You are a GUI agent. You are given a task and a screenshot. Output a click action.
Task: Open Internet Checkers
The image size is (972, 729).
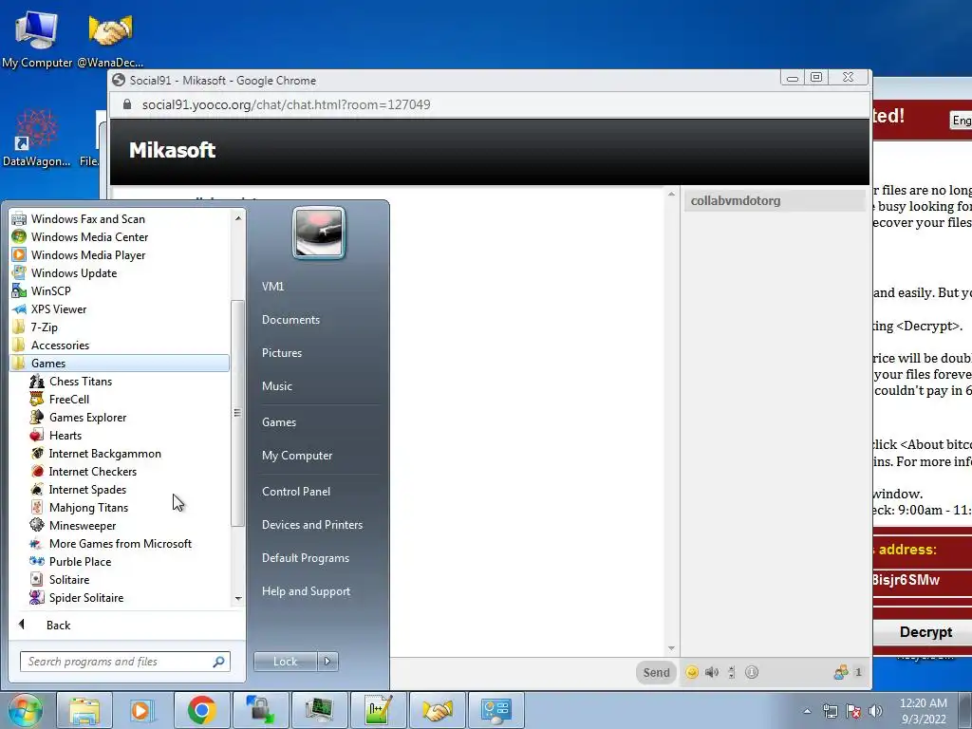coord(92,471)
